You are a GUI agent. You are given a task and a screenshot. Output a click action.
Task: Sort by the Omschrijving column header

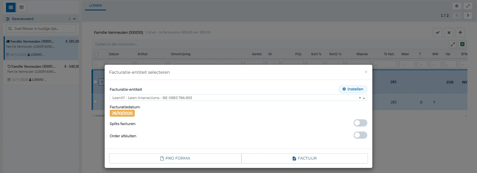[181, 54]
